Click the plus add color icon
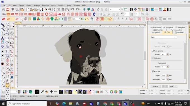 [x=51, y=92]
